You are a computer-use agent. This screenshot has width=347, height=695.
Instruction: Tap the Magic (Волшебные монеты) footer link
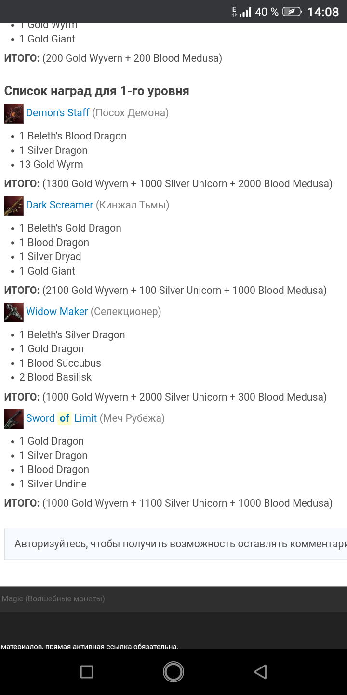pos(53,599)
